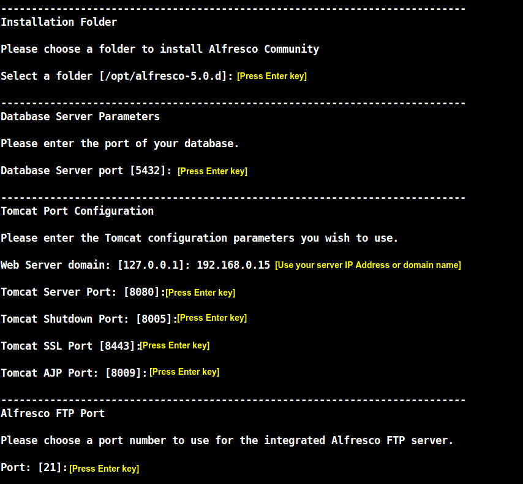Click the Tomcat Port Configuration heading

tap(77, 211)
